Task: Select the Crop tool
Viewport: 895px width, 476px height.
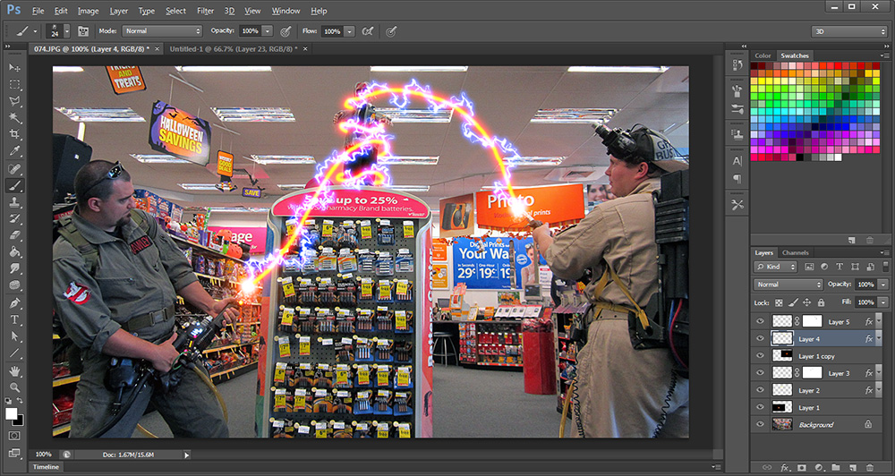Action: pos(15,134)
